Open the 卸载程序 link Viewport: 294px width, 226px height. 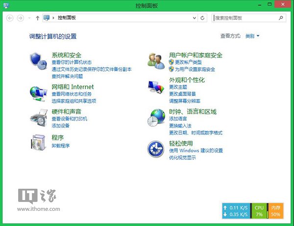tap(61, 146)
